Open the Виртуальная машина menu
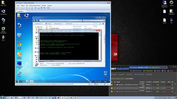The width and height of the screenshot is (177, 99). pos(35,5)
